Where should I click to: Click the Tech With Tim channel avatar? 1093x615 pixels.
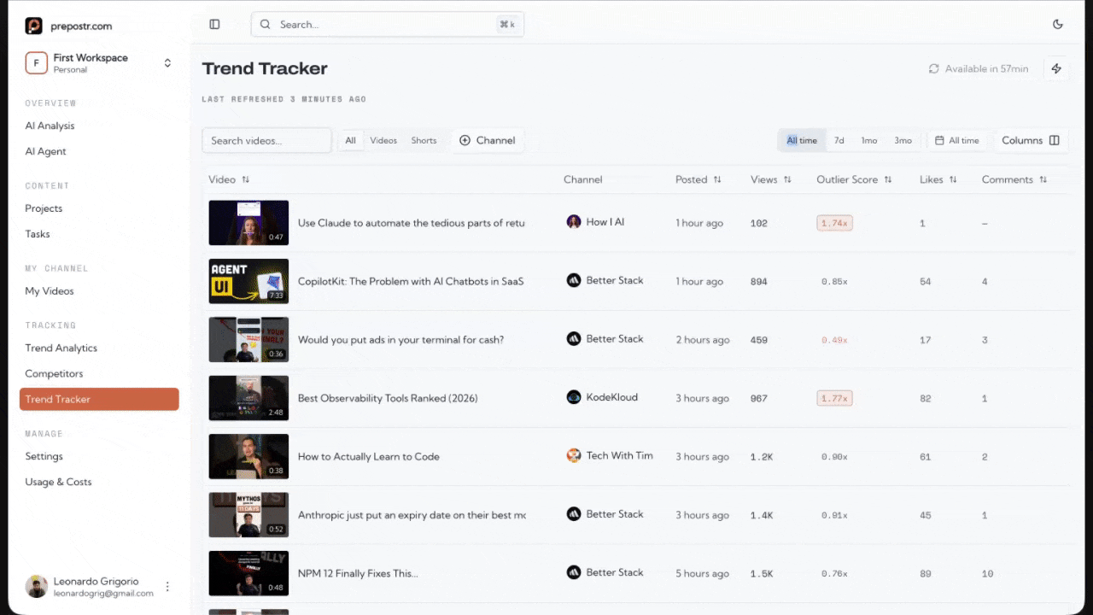click(574, 456)
